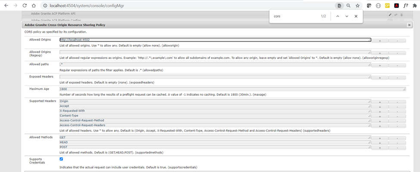
Task: Jump to next find match
Action: 347,16
